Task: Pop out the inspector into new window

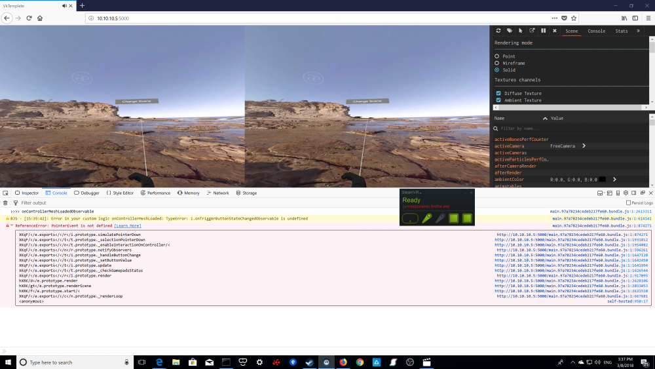Action: [x=532, y=31]
